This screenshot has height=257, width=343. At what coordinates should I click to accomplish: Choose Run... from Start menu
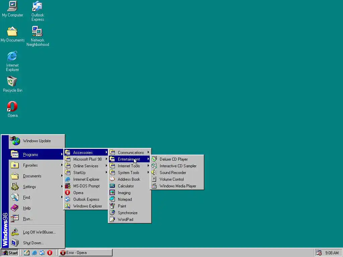(x=37, y=219)
